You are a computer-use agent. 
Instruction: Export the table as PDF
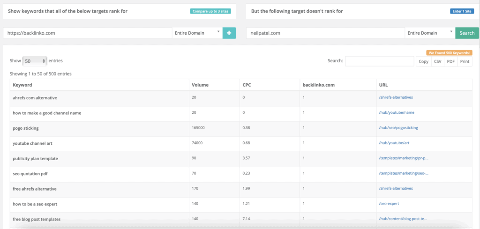pyautogui.click(x=450, y=61)
